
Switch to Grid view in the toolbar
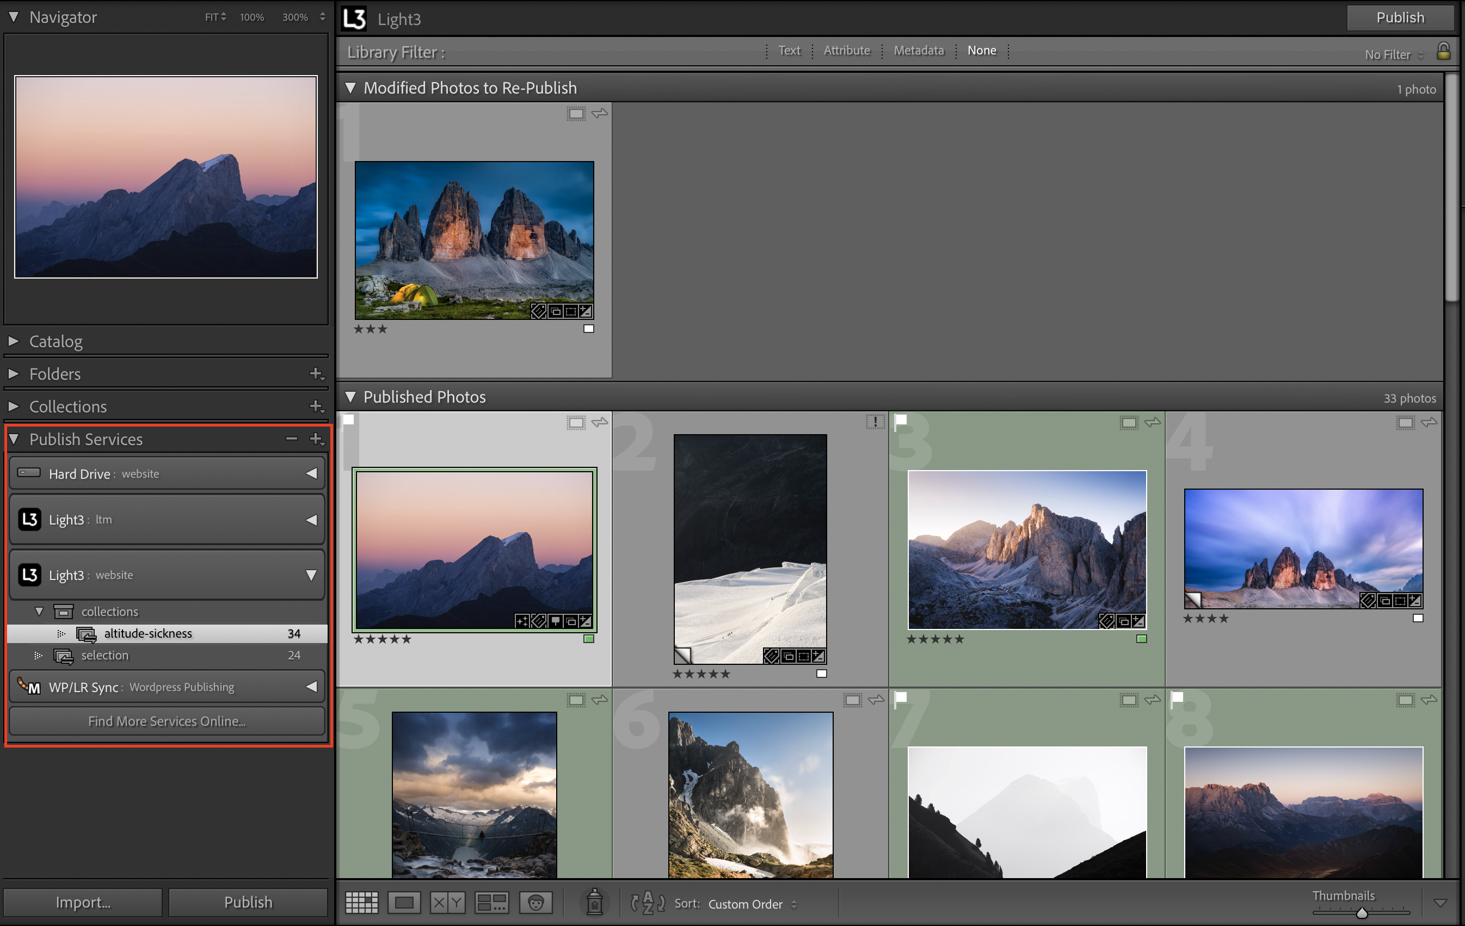pos(361,902)
